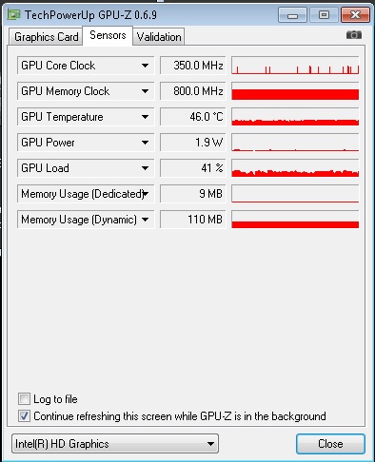
Task: Minimize the GPU-Z window
Action: [292, 15]
